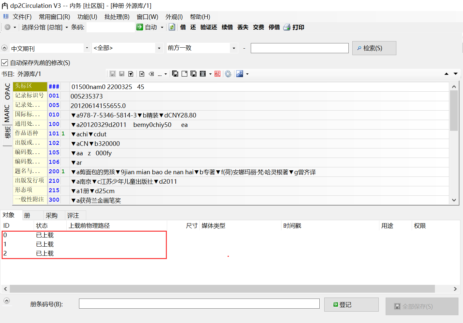Click the 册条码号 input field
463x323 pixels.
click(199, 303)
